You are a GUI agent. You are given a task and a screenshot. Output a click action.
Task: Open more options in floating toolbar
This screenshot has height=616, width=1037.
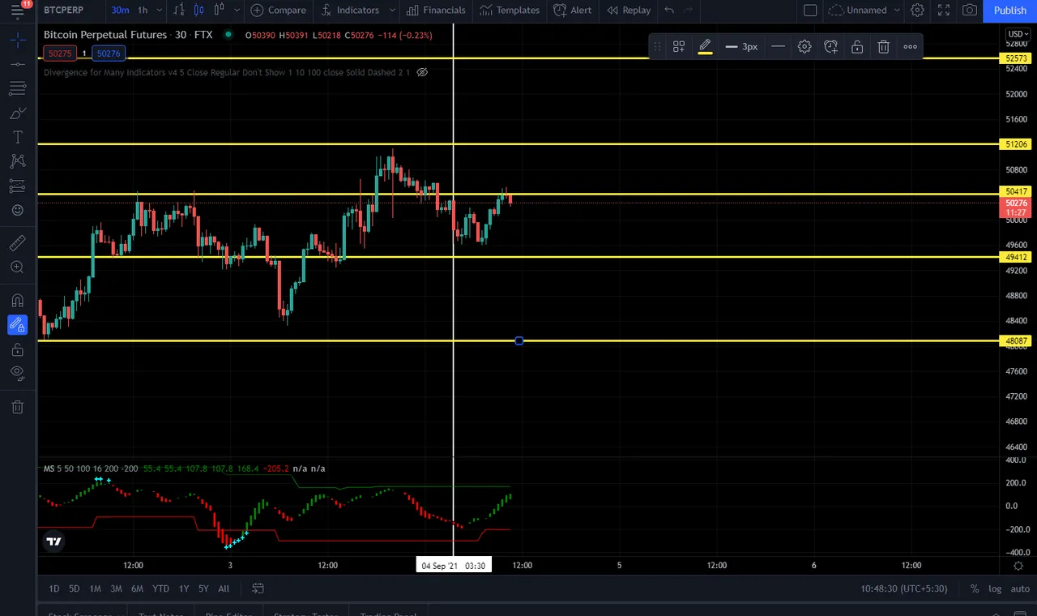(911, 47)
